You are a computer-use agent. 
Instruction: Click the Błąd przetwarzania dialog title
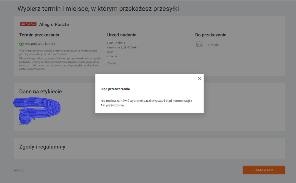pyautogui.click(x=115, y=89)
